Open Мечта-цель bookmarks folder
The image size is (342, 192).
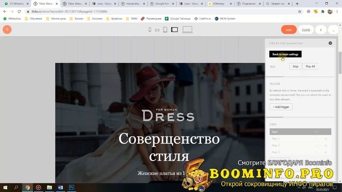pyautogui.click(x=56, y=19)
